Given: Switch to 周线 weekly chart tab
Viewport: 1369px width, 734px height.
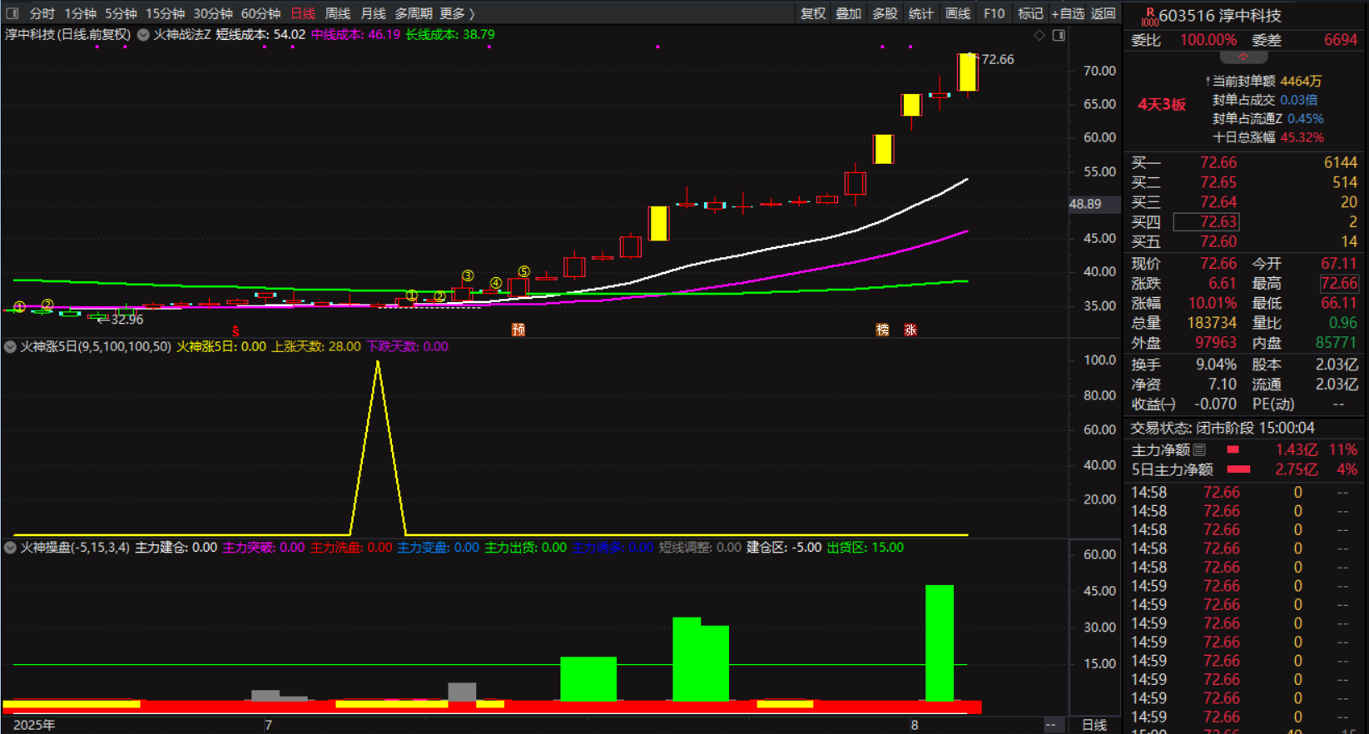Looking at the screenshot, I should point(337,13).
